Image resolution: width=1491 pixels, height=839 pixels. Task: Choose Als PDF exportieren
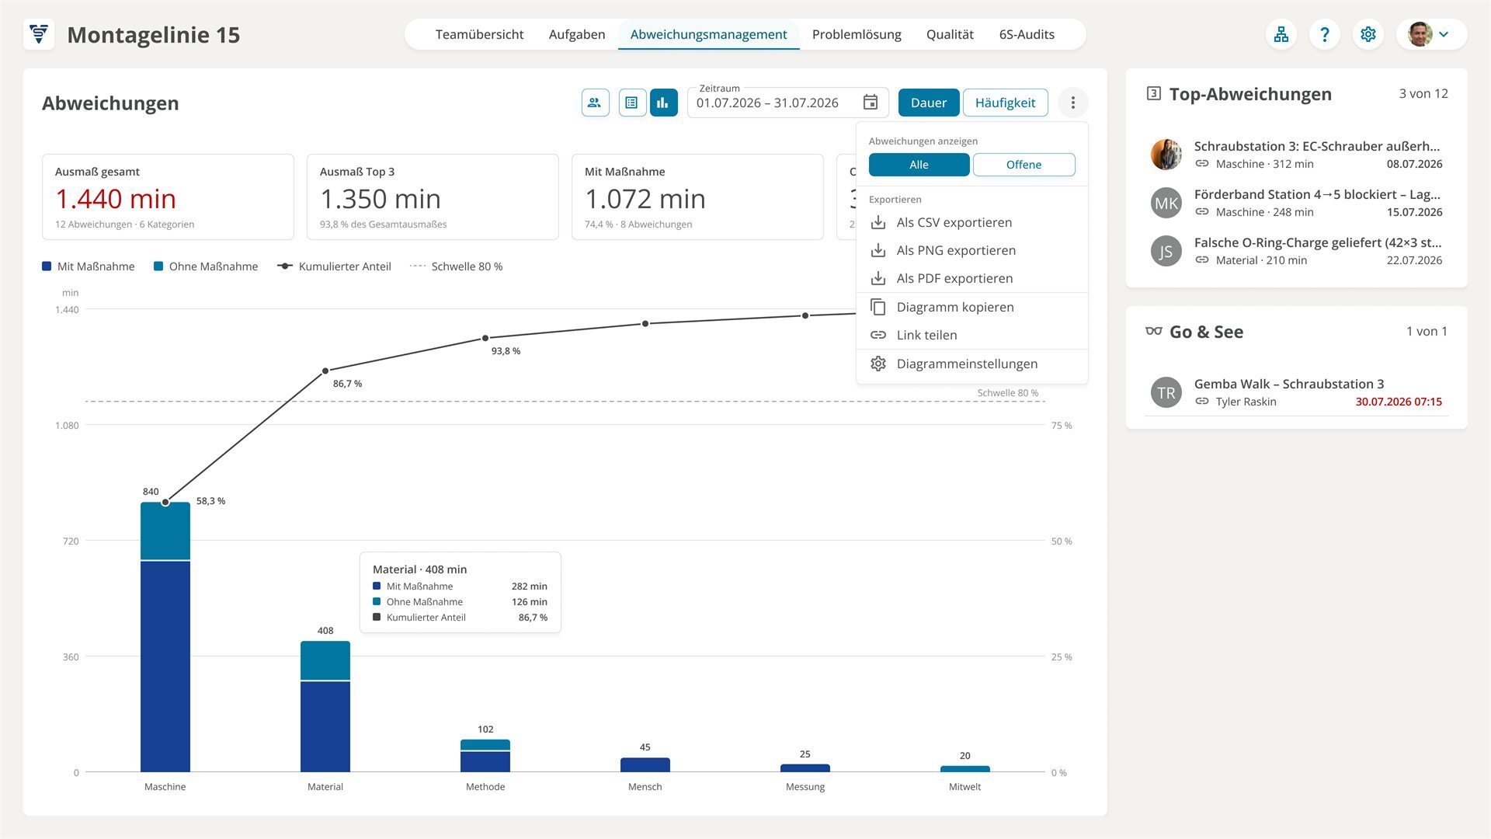coord(972,278)
